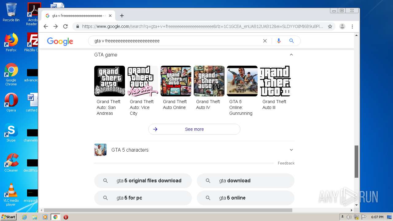Open VLC media player desktop shortcut

click(x=11, y=195)
